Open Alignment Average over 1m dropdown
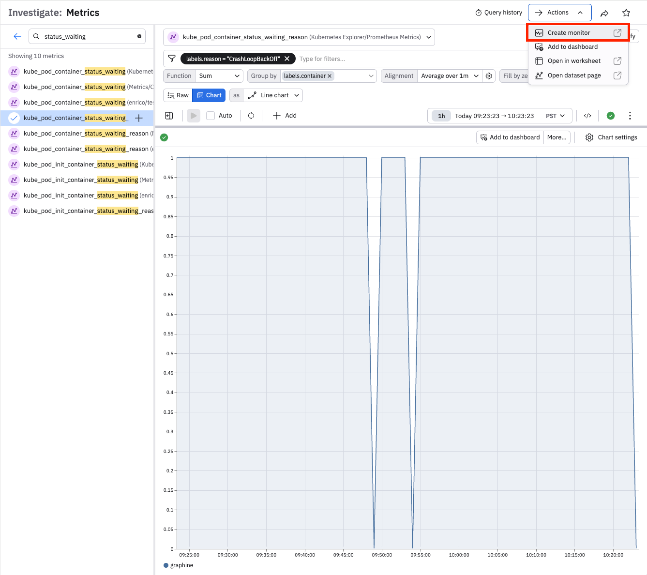The width and height of the screenshot is (647, 575). 450,76
